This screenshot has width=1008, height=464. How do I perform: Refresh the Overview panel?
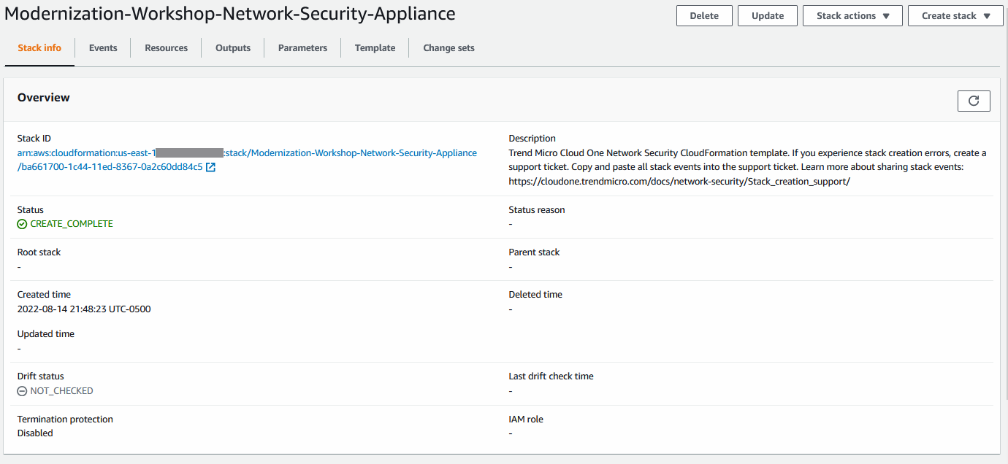(974, 101)
